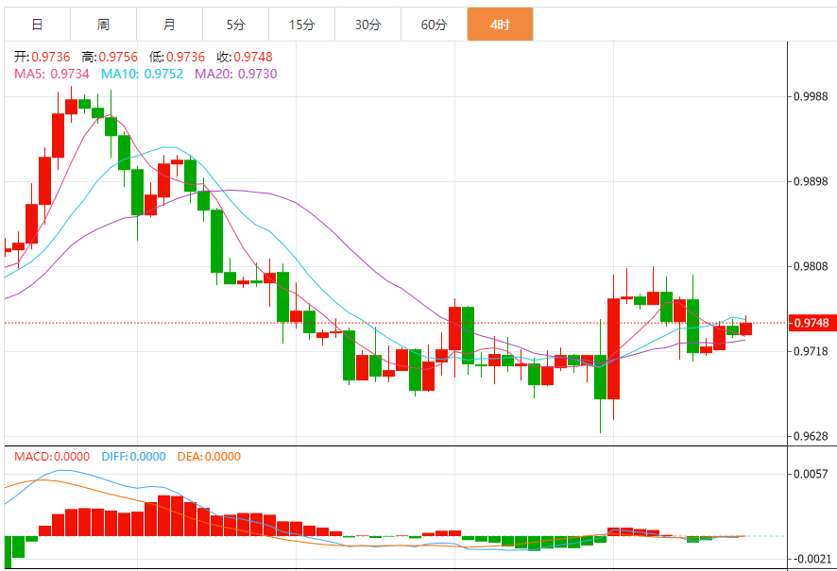Image resolution: width=837 pixels, height=571 pixels.
Task: Click the MA10: 0.9752 indicator label
Action: coord(142,74)
